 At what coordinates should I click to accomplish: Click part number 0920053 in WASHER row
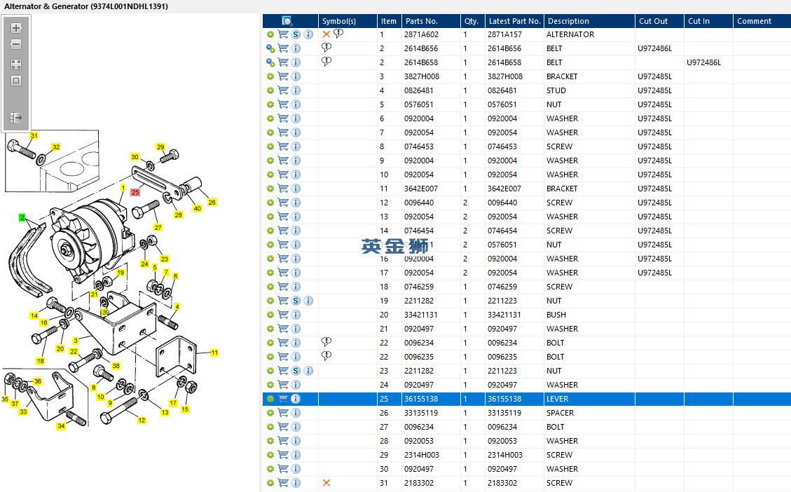click(419, 441)
